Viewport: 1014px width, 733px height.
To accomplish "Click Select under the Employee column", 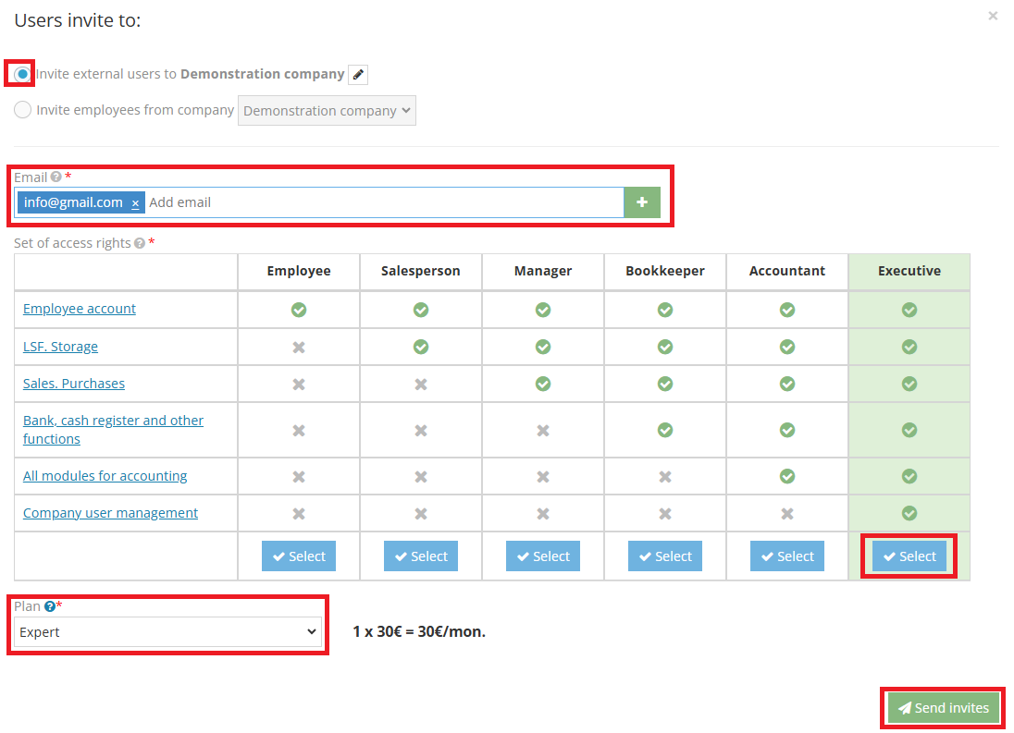I will 298,556.
